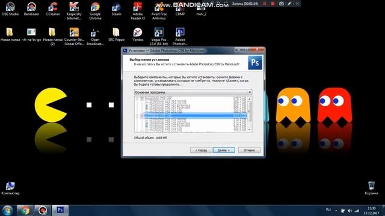Click the Kaspersky Internet Security shortcut
This screenshot has height=216, width=385.
point(74,11)
